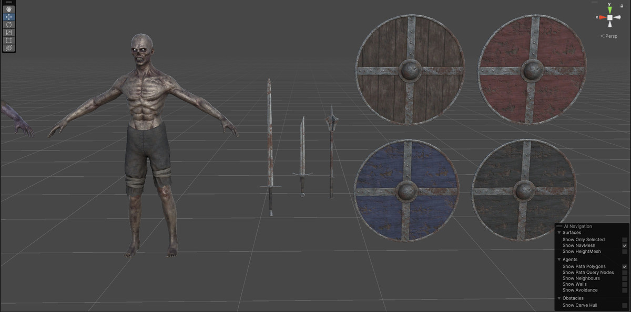Select the Hand view tool
The image size is (631, 312).
8,9
